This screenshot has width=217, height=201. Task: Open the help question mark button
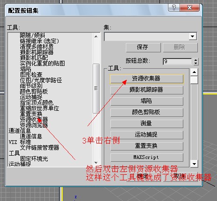(174, 7)
